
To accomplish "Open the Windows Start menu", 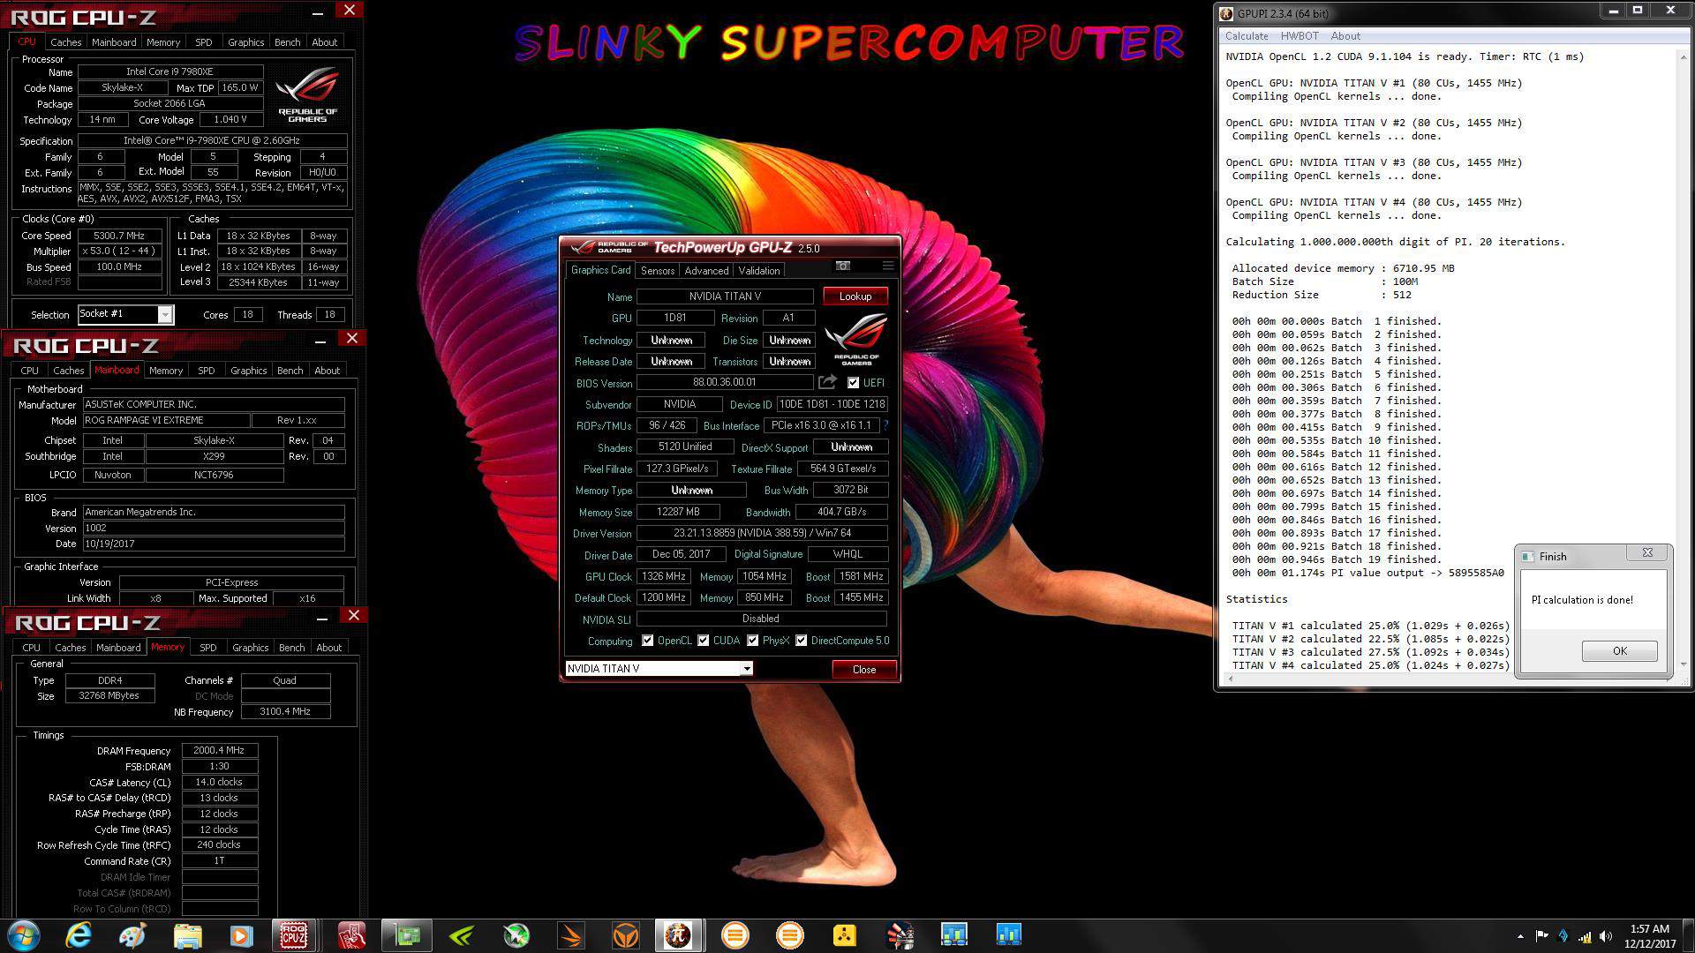I will (24, 935).
